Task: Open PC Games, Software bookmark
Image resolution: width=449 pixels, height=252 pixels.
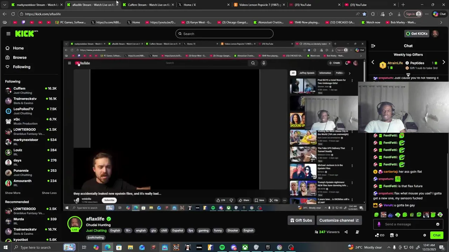Action: click(70, 22)
